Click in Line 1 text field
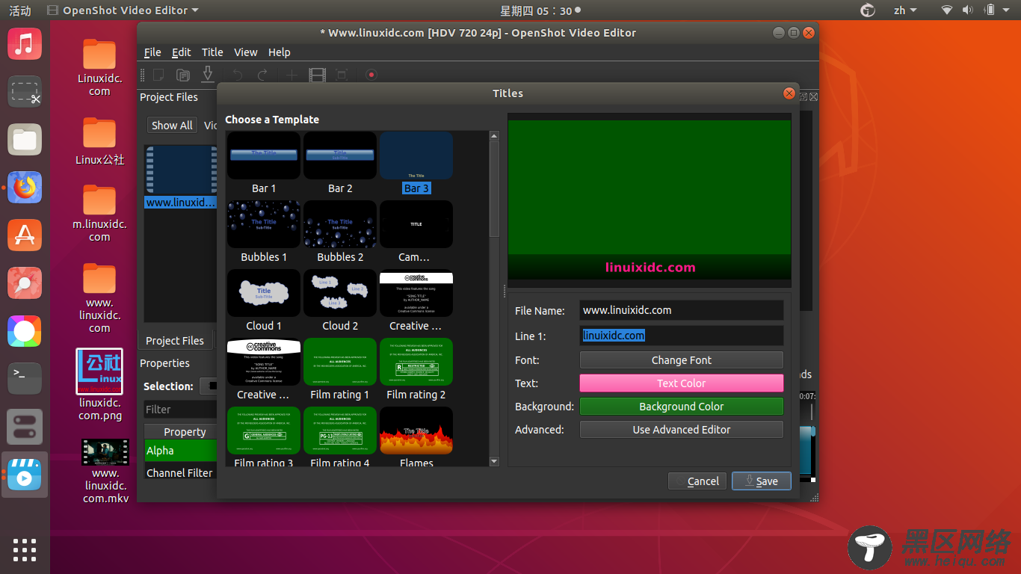1021x574 pixels. 682,336
